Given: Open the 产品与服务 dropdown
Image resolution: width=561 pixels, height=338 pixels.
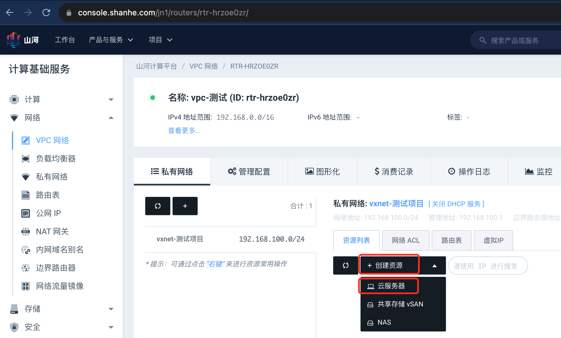Looking at the screenshot, I should pyautogui.click(x=111, y=40).
